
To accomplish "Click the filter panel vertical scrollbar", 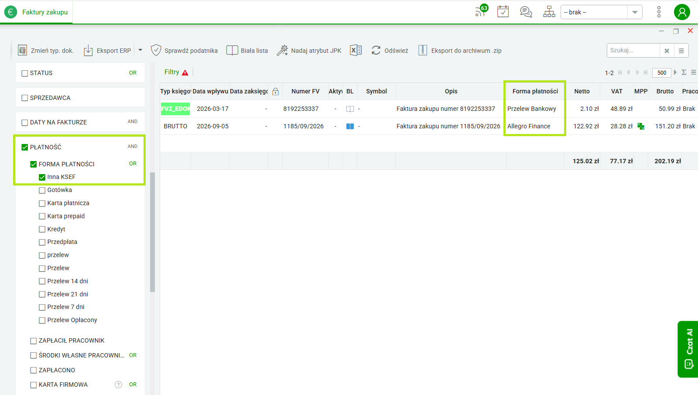I will tap(152, 231).
